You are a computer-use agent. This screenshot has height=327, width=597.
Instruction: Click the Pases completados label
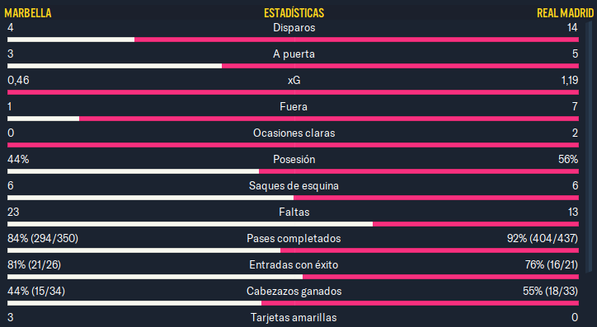(294, 238)
